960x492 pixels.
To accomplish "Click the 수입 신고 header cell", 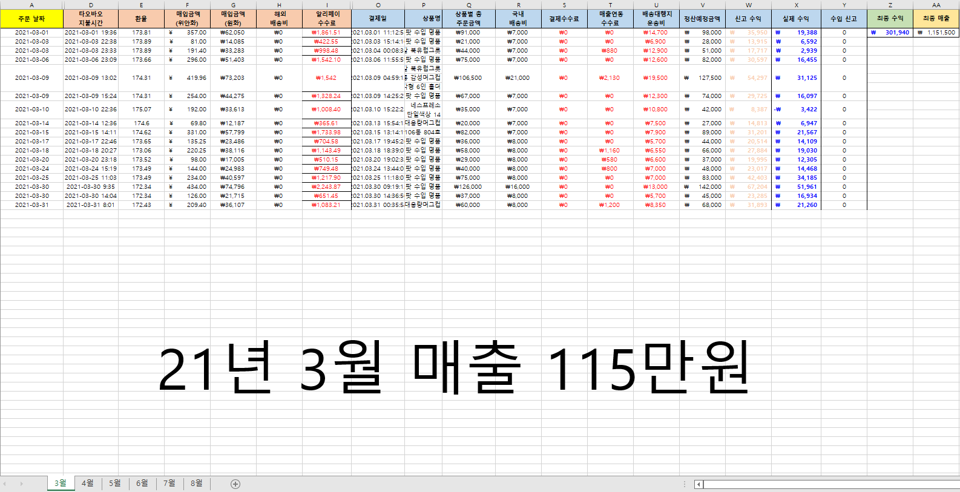I will coord(844,19).
